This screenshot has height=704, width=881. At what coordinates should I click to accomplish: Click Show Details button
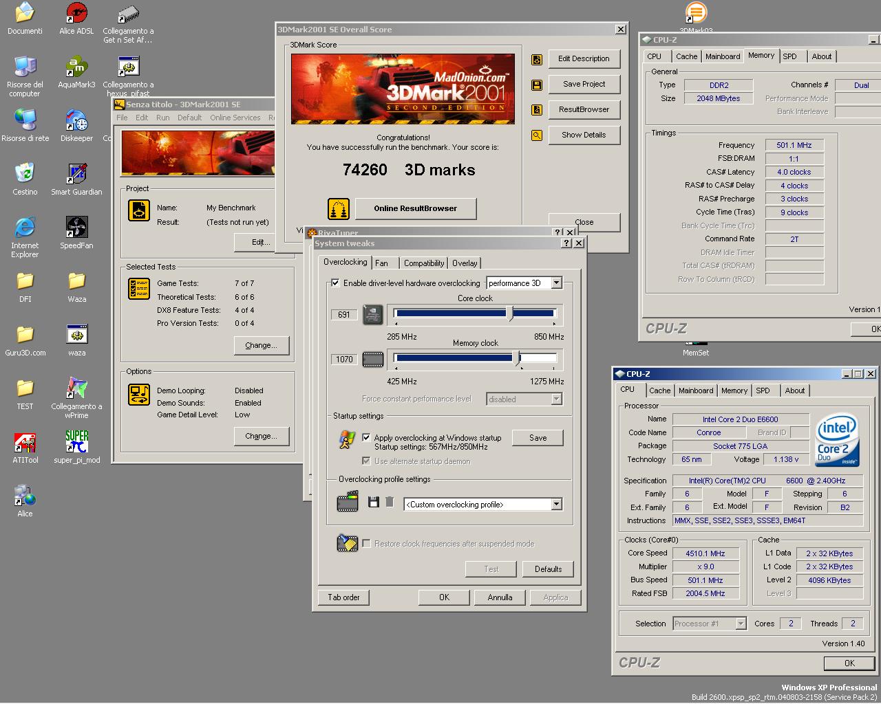584,135
